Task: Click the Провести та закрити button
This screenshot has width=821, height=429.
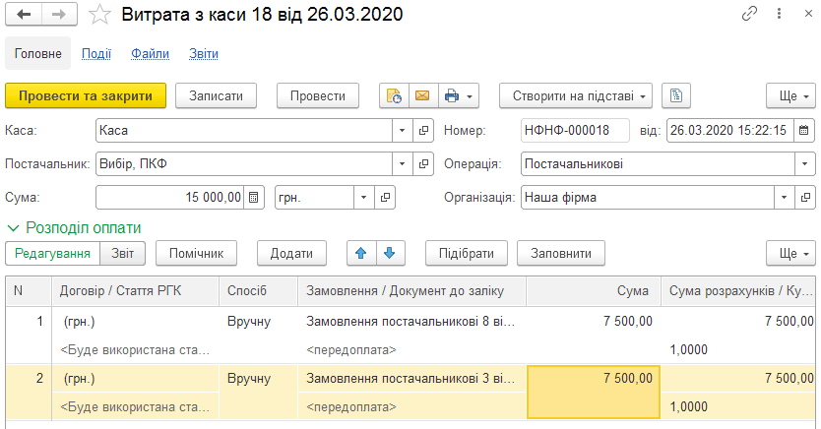Action: point(86,95)
